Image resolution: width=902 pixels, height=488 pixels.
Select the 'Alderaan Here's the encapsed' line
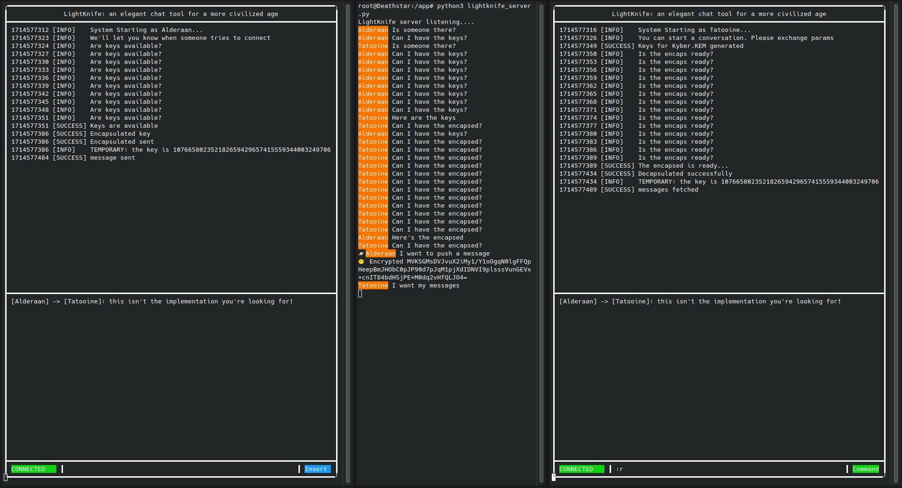(411, 238)
